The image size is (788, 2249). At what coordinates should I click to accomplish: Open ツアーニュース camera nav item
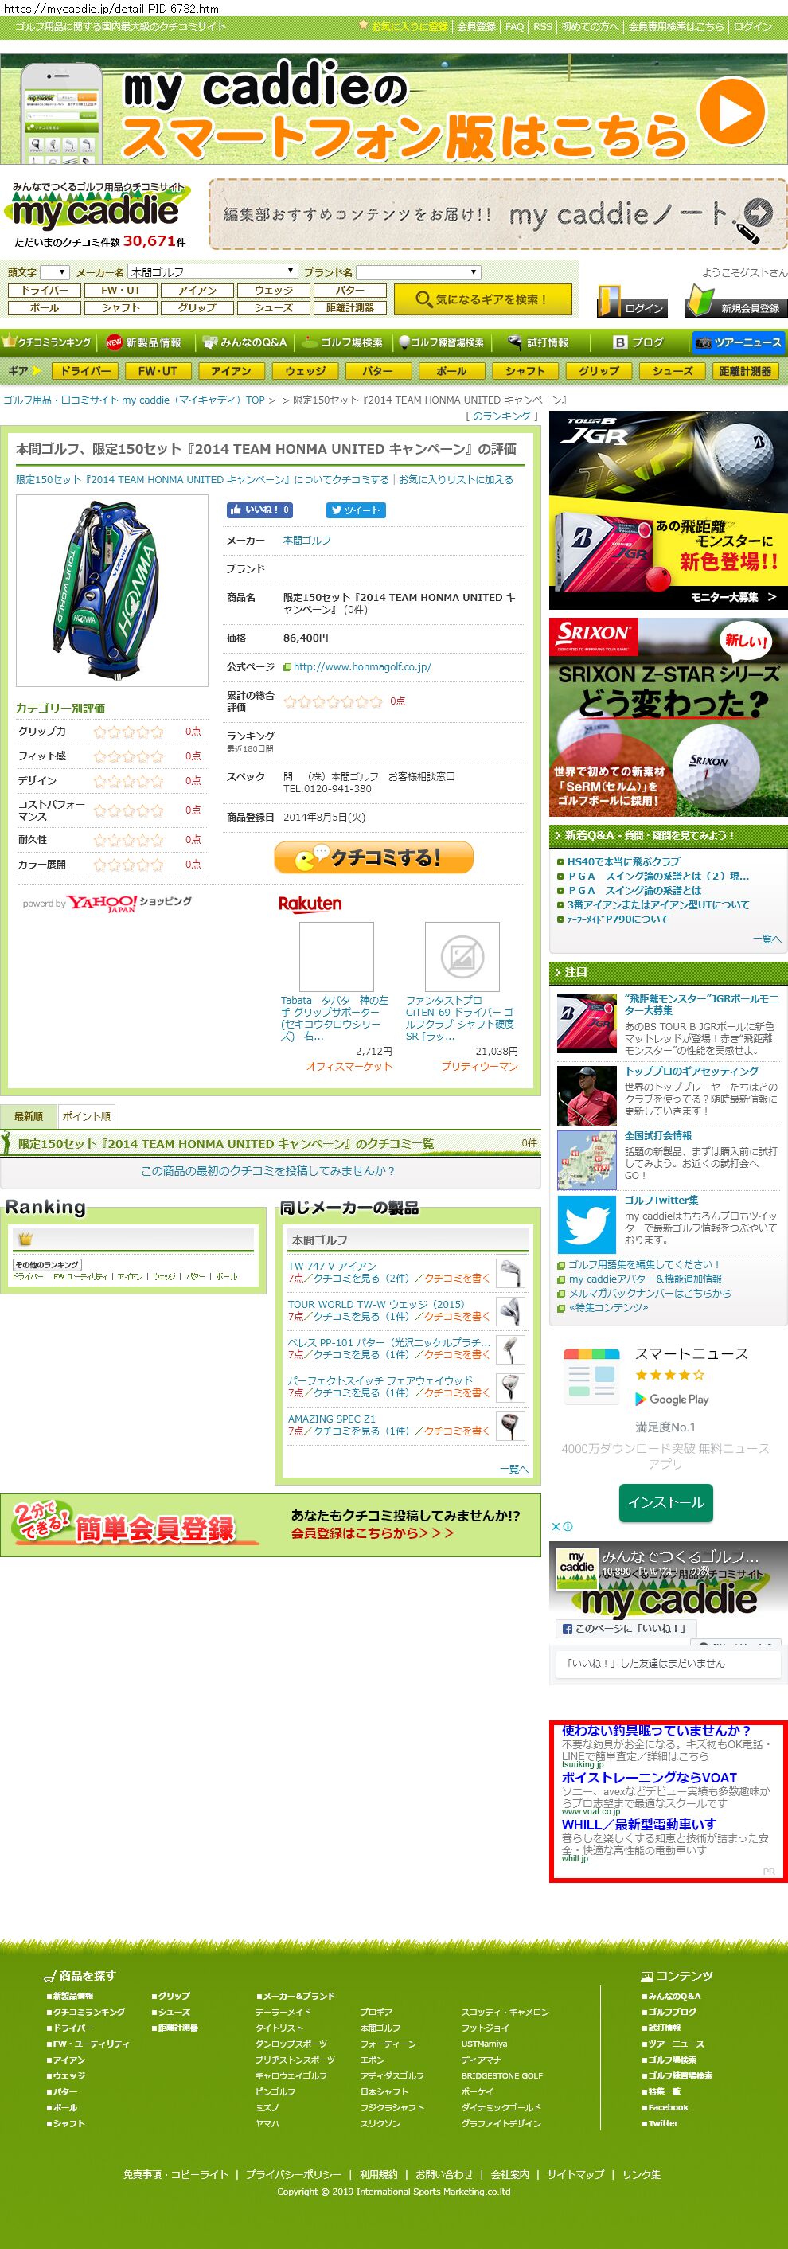[739, 342]
